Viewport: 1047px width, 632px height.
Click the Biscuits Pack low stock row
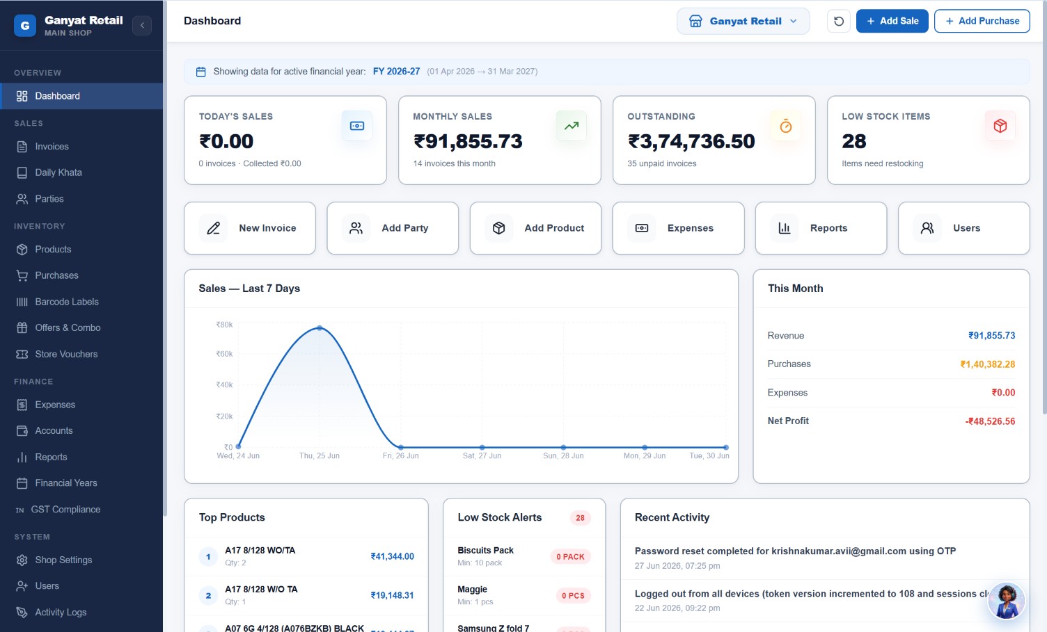click(524, 556)
